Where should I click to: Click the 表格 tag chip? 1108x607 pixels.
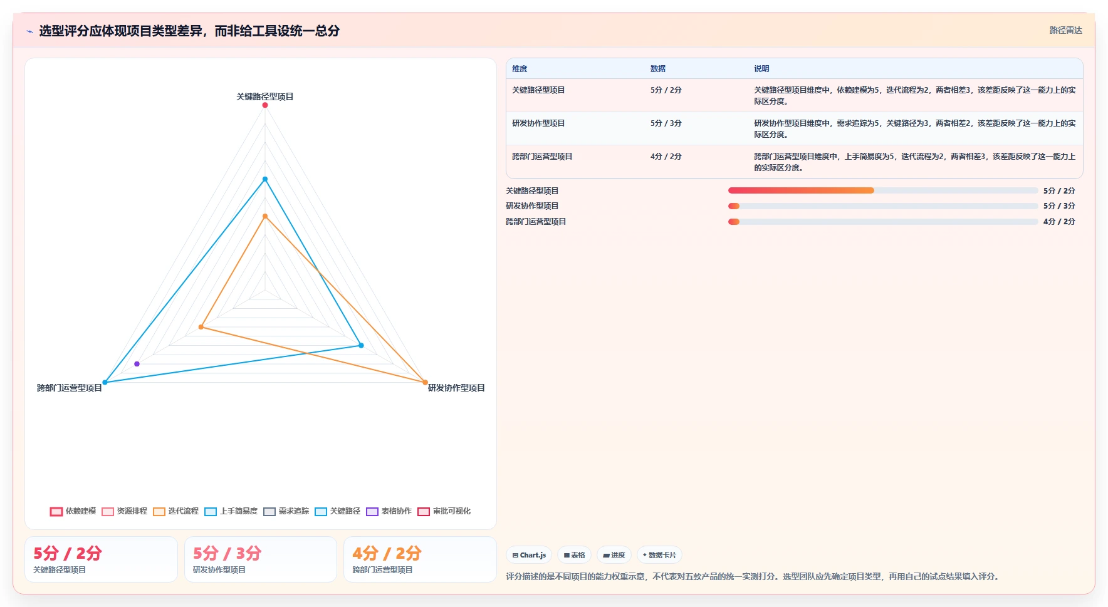(x=574, y=555)
